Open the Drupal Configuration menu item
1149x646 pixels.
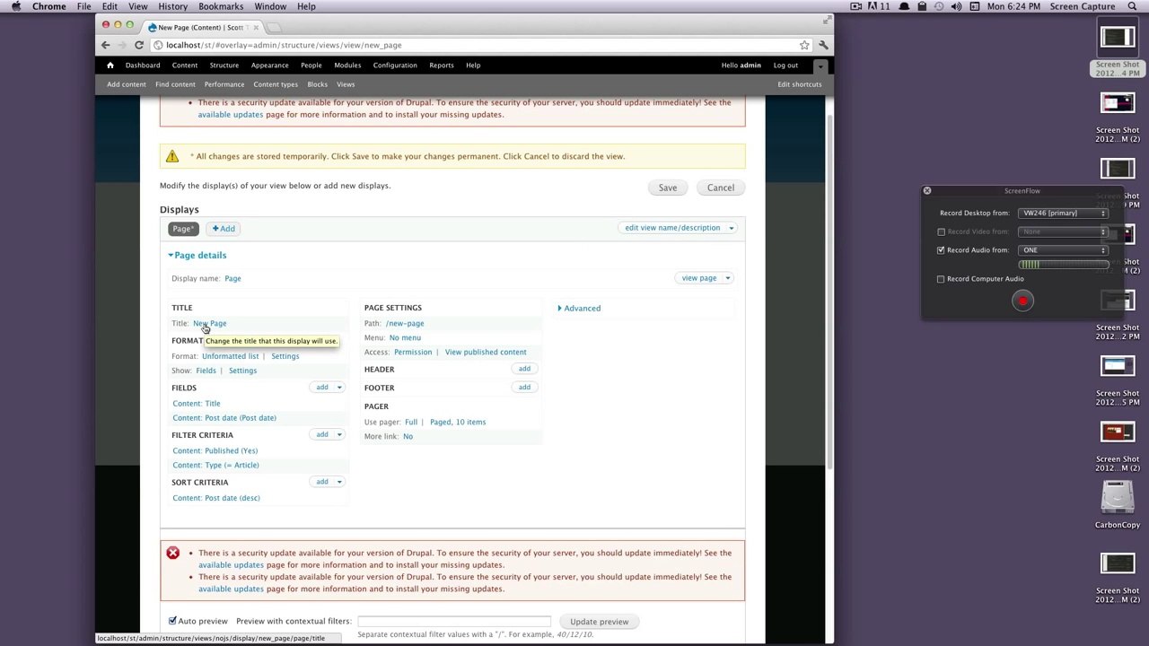395,65
